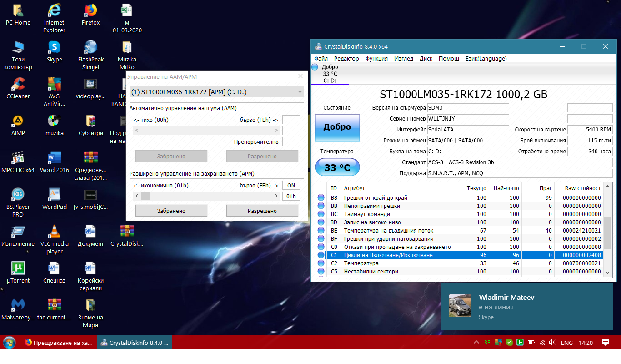621x364 pixels.
Task: Click the 33 °C temperature indicator
Action: (337, 167)
